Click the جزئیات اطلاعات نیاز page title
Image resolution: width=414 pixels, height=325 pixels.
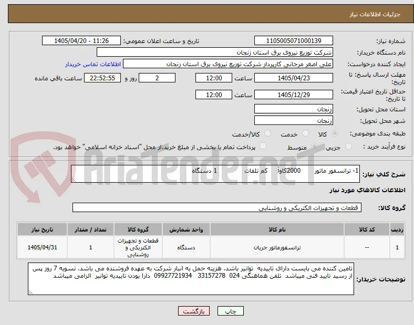point(375,14)
